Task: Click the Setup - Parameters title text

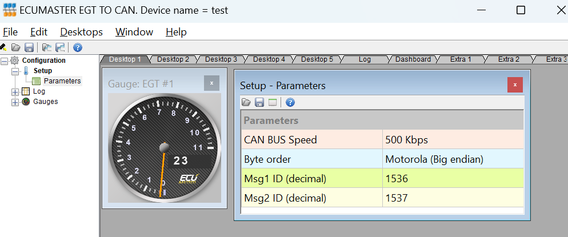Action: 282,86
